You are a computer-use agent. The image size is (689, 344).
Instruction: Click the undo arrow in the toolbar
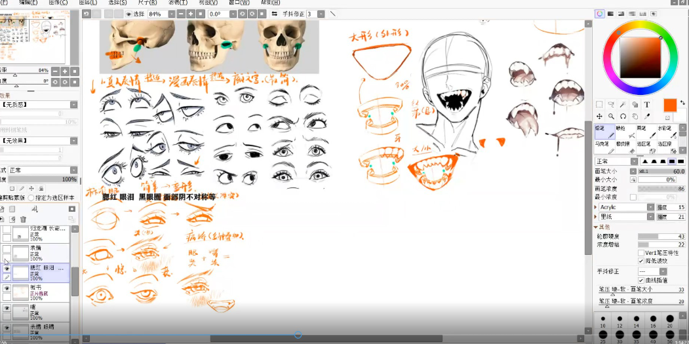click(x=87, y=14)
